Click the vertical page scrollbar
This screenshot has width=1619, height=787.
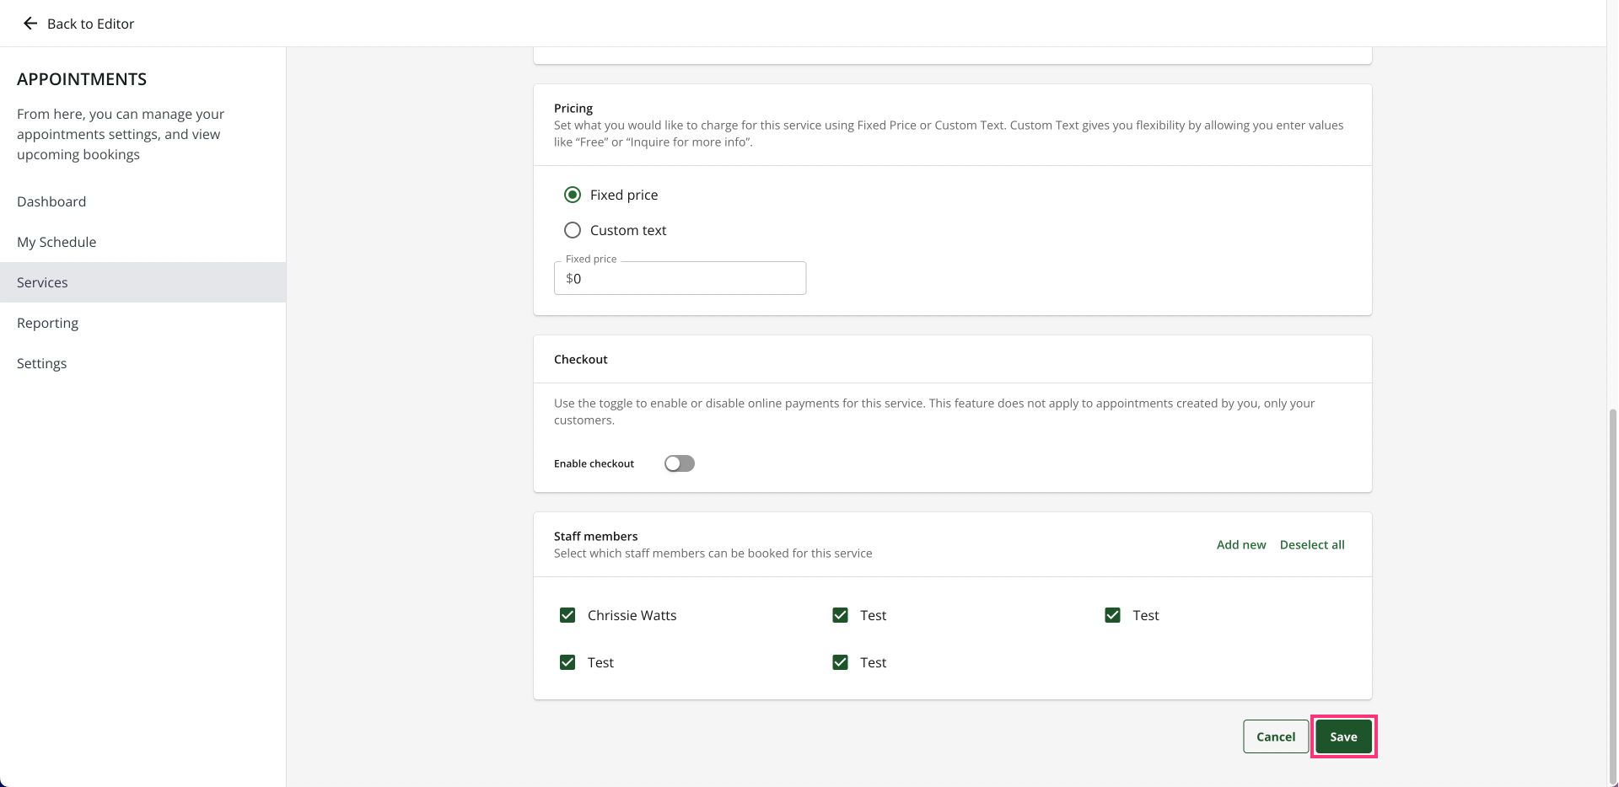pos(1612,590)
